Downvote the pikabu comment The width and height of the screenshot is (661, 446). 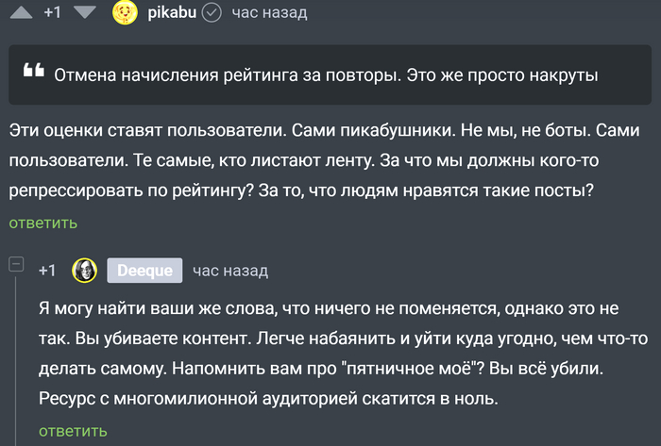pos(84,12)
